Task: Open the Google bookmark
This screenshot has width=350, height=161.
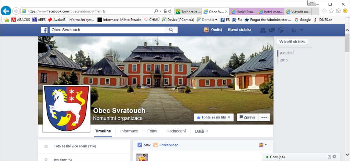Action: click(303, 20)
